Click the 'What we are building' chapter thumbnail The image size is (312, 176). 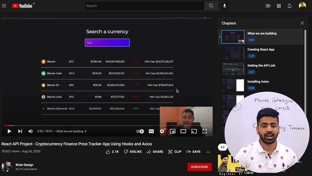click(x=233, y=37)
